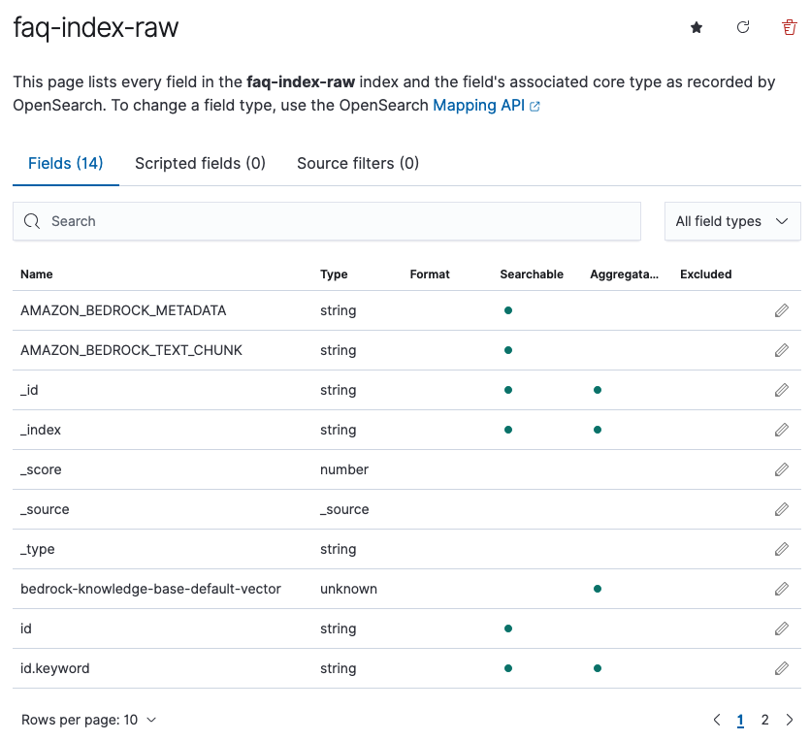Select the bedrock-knowledge-base-default-vector field name
The height and width of the screenshot is (741, 810).
(x=150, y=589)
